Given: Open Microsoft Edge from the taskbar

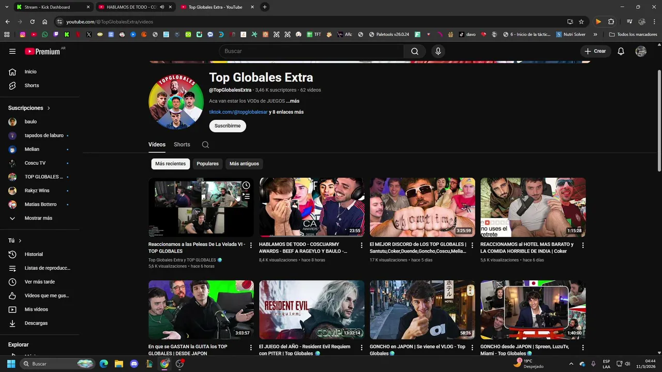Looking at the screenshot, I should click(x=103, y=364).
